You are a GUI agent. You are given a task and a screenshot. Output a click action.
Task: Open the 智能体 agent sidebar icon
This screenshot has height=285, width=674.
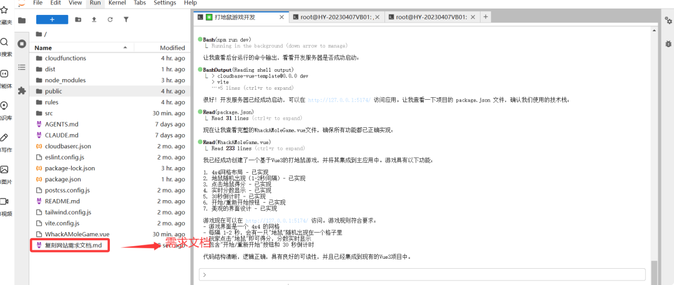(4, 74)
